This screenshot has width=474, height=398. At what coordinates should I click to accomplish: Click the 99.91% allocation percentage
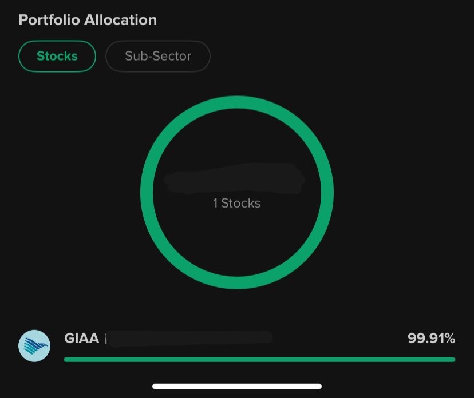pos(431,339)
